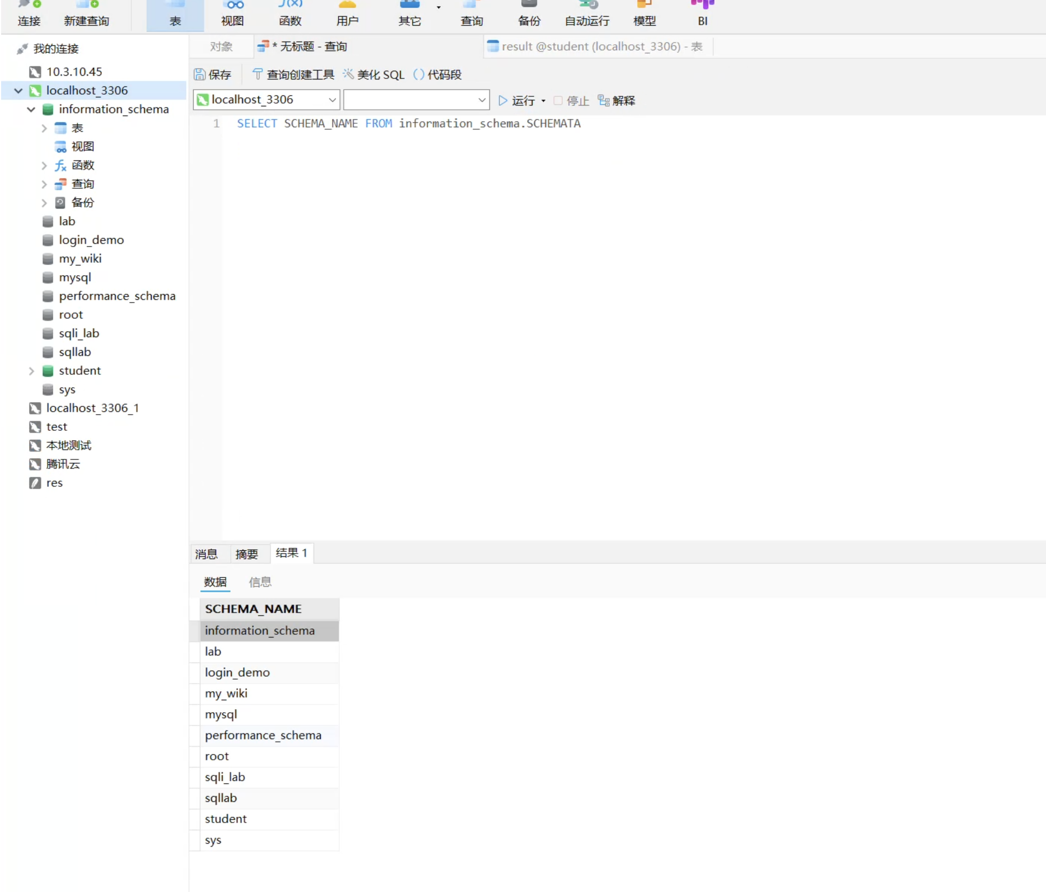The height and width of the screenshot is (892, 1046).
Task: Click the 视图 (View) toolbar icon
Action: tap(232, 15)
